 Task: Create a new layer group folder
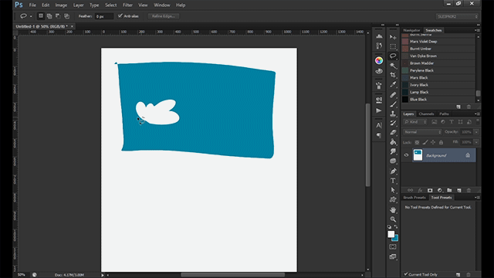tap(449, 191)
